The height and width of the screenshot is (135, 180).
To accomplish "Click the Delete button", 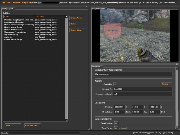I will [x=78, y=24].
